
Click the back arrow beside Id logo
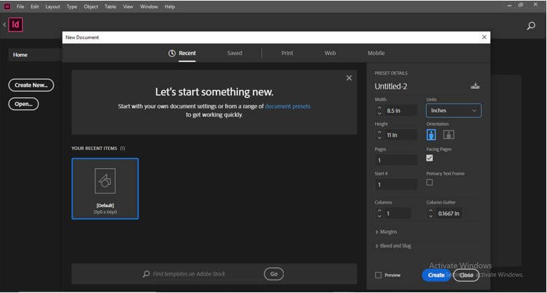point(4,25)
